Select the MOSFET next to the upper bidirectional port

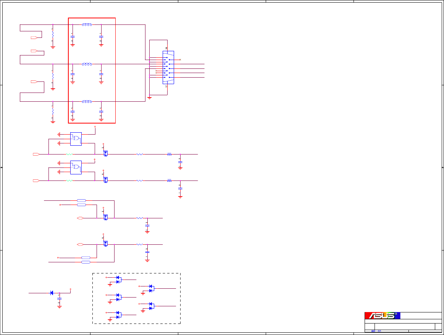[105, 217]
